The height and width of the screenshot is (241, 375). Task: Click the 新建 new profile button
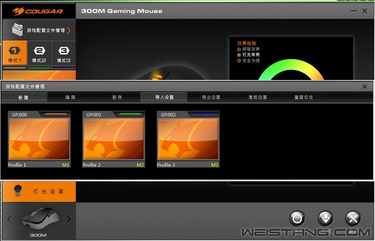tap(23, 97)
